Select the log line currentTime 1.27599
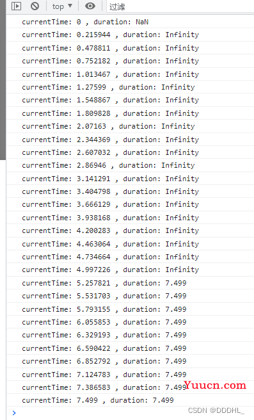Viewport: 254px width, 420px height. tap(130, 87)
